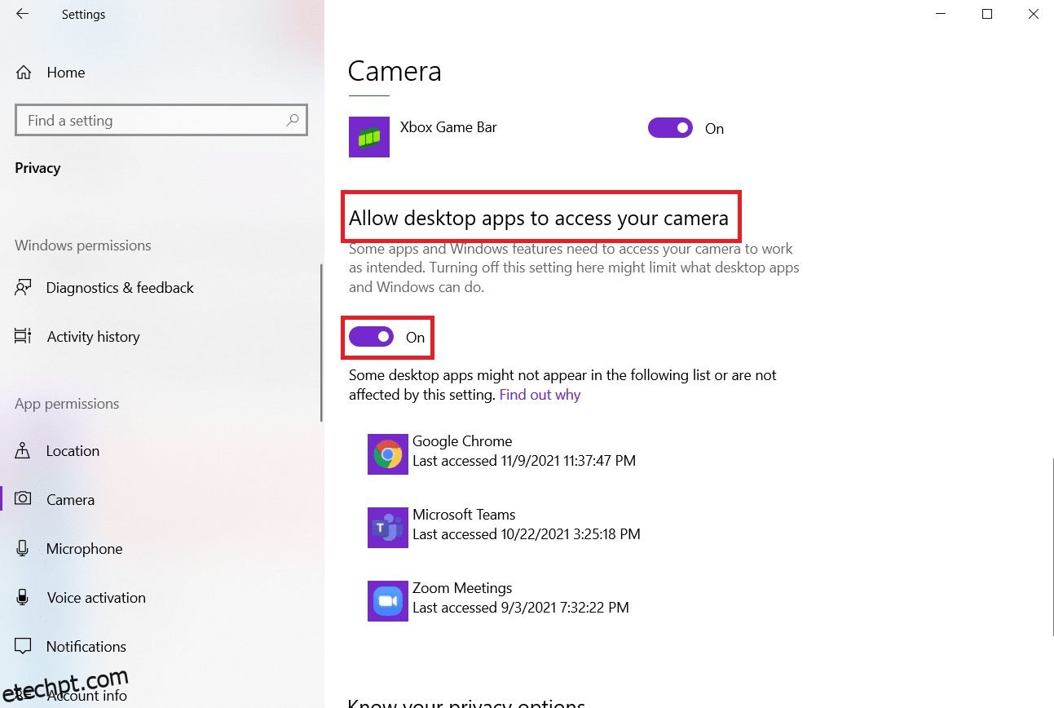Viewport: 1054px width, 708px height.
Task: Select the Zoom Meetings app name
Action: [462, 588]
